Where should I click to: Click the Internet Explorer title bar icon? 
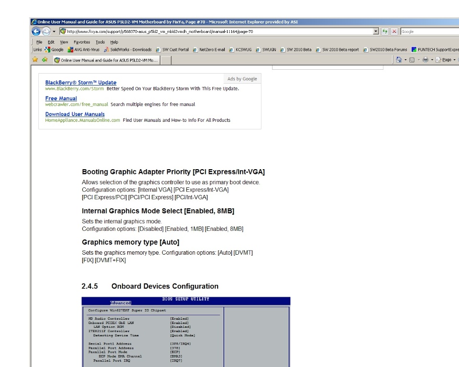tap(34, 22)
